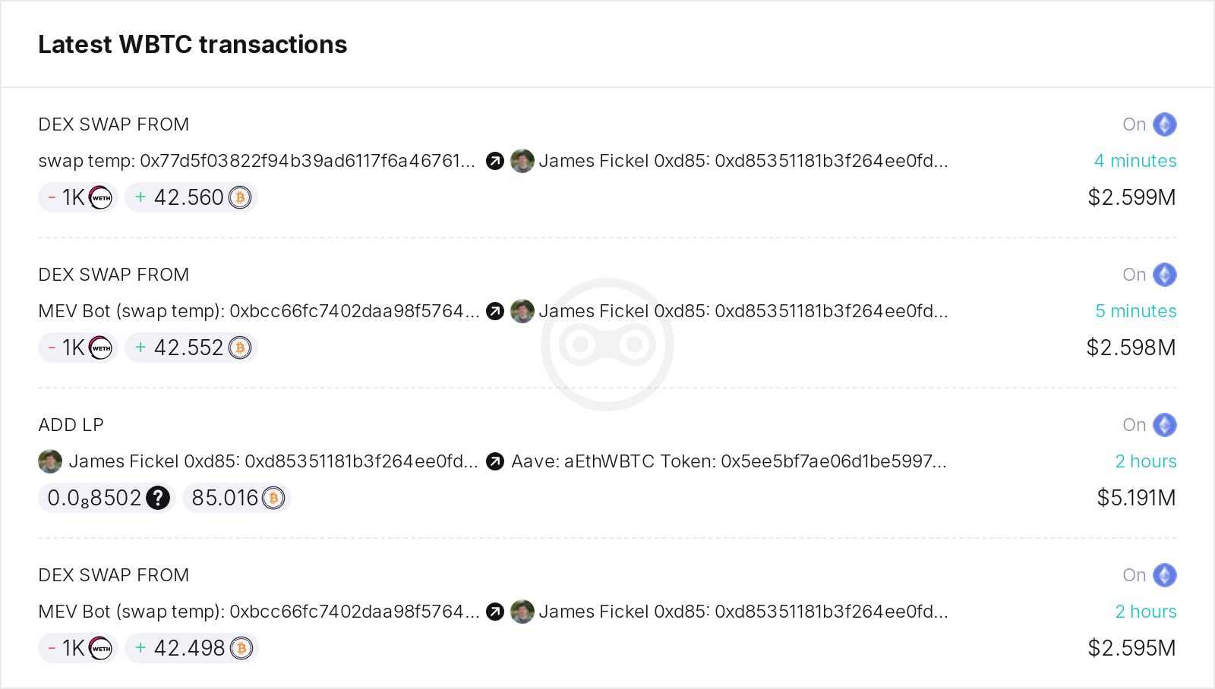The width and height of the screenshot is (1215, 689).
Task: Click James Fickel 0xd85 address in first row
Action: [x=743, y=161]
